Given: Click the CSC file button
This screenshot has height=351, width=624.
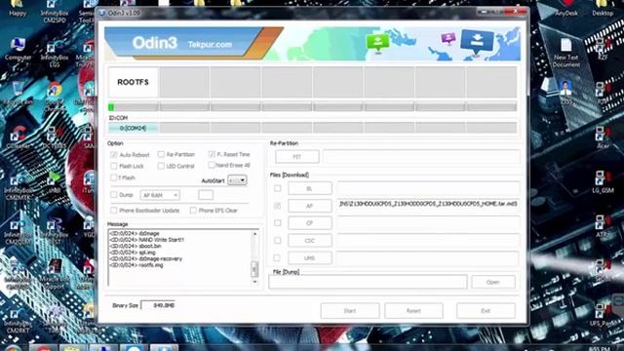Looking at the screenshot, I should pyautogui.click(x=310, y=241).
